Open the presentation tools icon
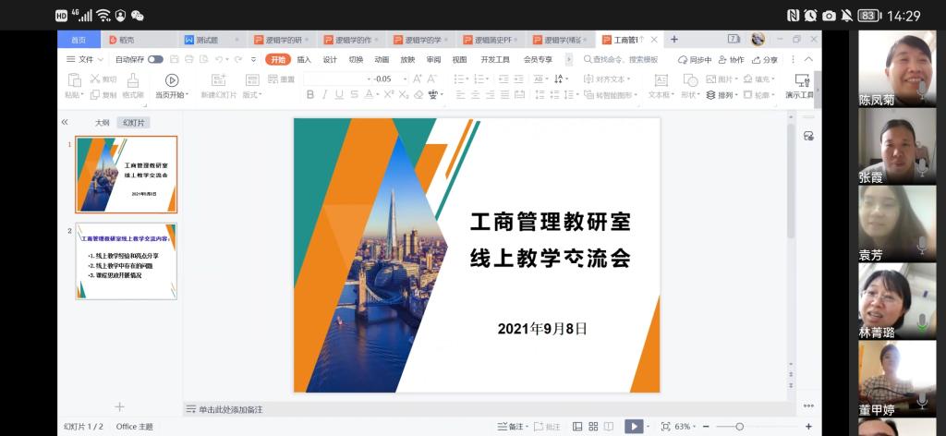 [x=801, y=80]
